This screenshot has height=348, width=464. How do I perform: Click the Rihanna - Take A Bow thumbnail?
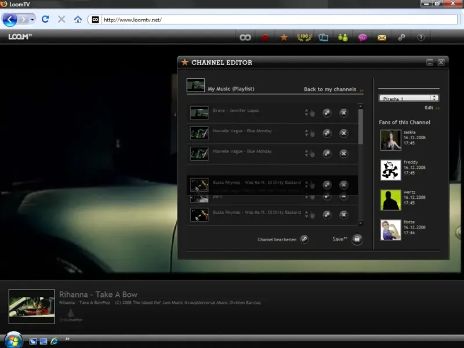click(32, 306)
